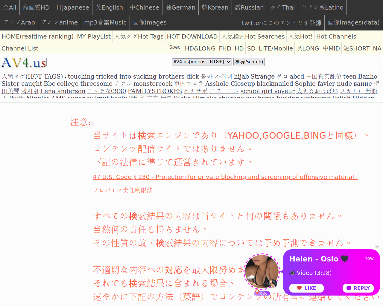Viewport: 383px width, 306px height.
Task: Click the AV4.us logo
Action: pos(24,62)
